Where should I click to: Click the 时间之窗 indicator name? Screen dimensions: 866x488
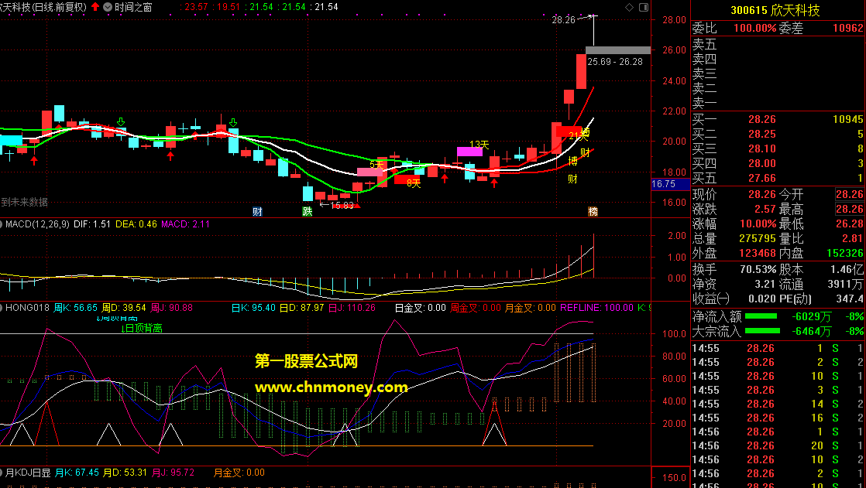133,7
